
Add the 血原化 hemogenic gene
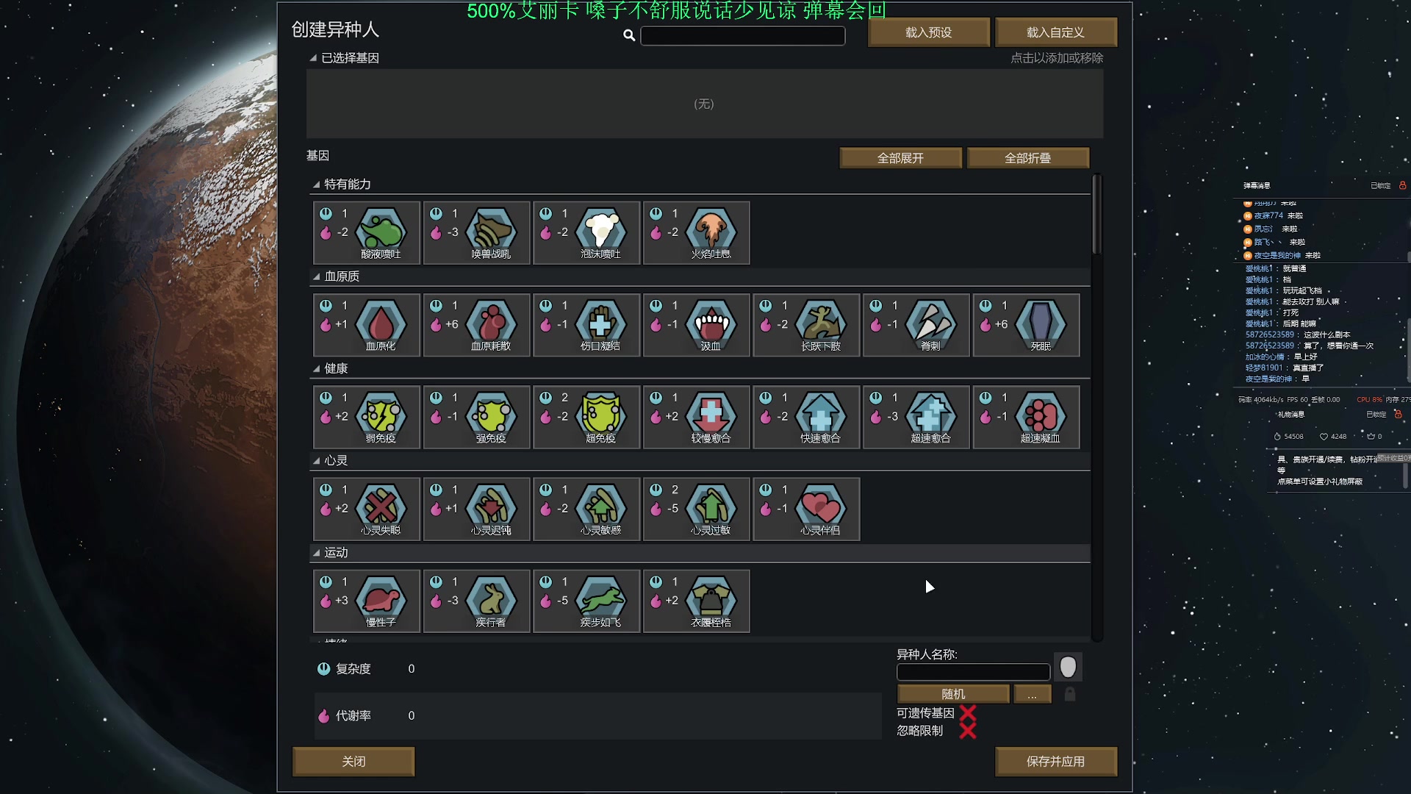366,325
